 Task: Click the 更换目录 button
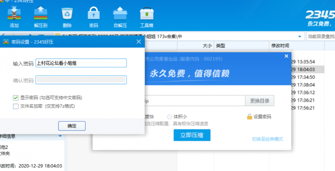pyautogui.click(x=260, y=101)
